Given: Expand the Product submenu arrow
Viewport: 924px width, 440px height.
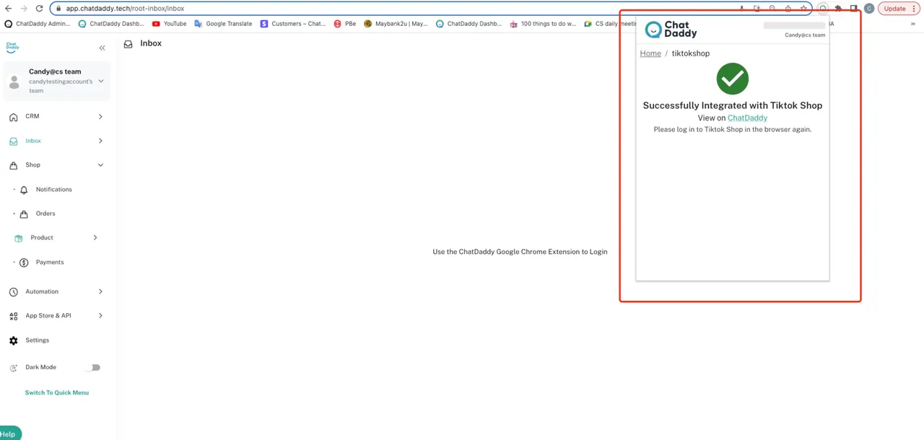Looking at the screenshot, I should tap(95, 237).
